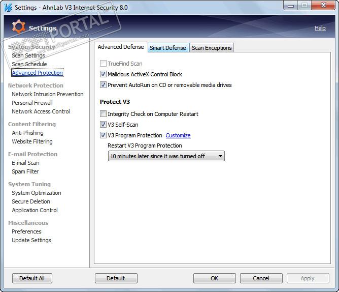Open the Anti-Phishing settings page
The width and height of the screenshot is (339, 292).
28,133
